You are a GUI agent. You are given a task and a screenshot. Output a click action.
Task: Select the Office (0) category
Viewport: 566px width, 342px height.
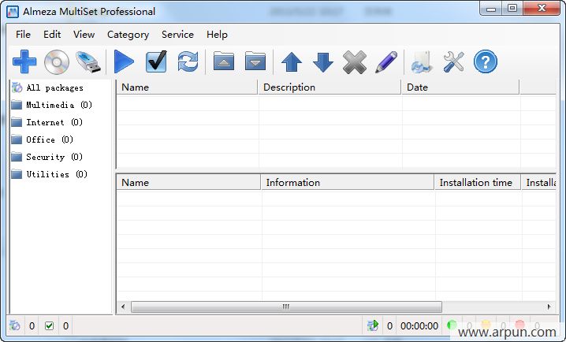50,139
